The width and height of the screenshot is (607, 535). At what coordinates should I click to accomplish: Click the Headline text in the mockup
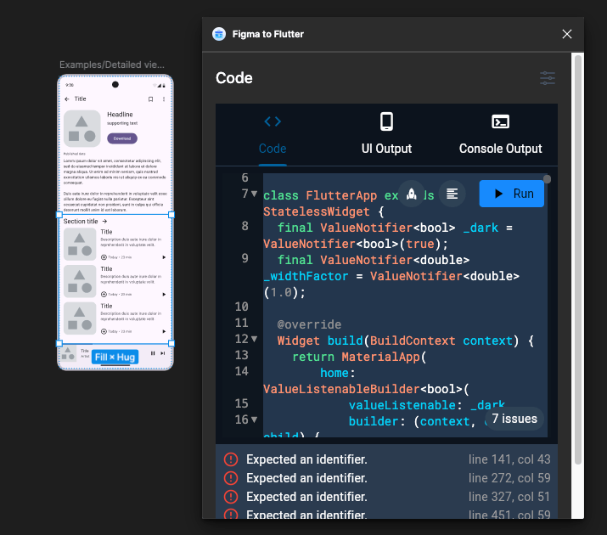coord(120,115)
